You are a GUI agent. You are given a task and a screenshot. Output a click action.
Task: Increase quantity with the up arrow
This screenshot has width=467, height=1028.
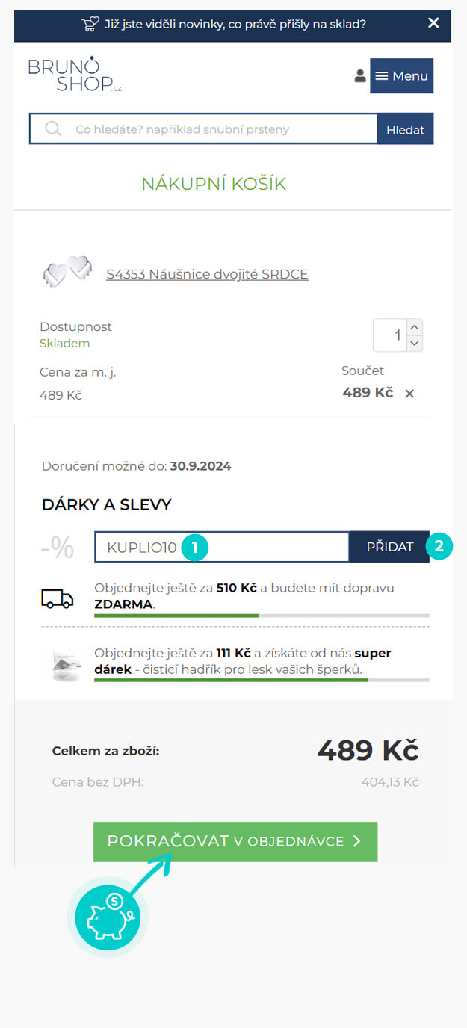415,326
